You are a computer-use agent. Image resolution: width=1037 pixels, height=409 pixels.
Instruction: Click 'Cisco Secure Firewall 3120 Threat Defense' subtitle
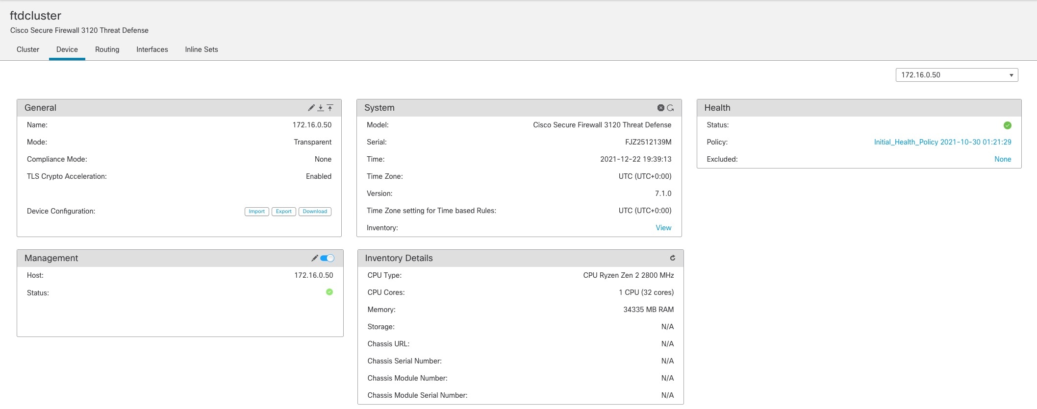pyautogui.click(x=79, y=30)
